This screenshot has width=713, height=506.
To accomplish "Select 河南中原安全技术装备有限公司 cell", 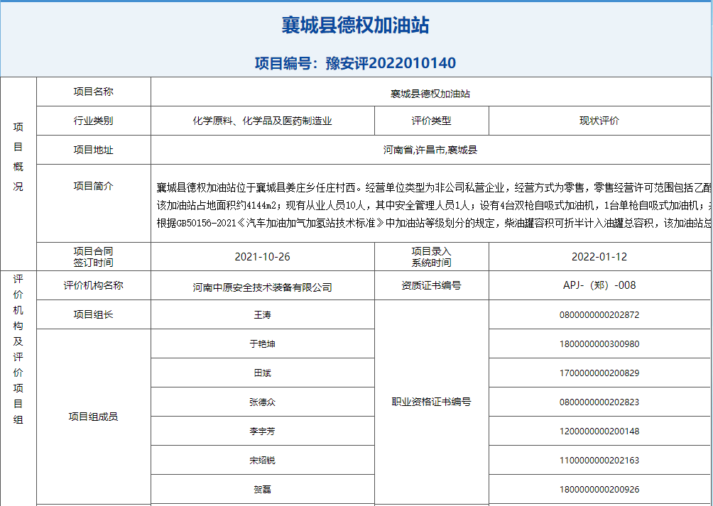I will [x=262, y=285].
